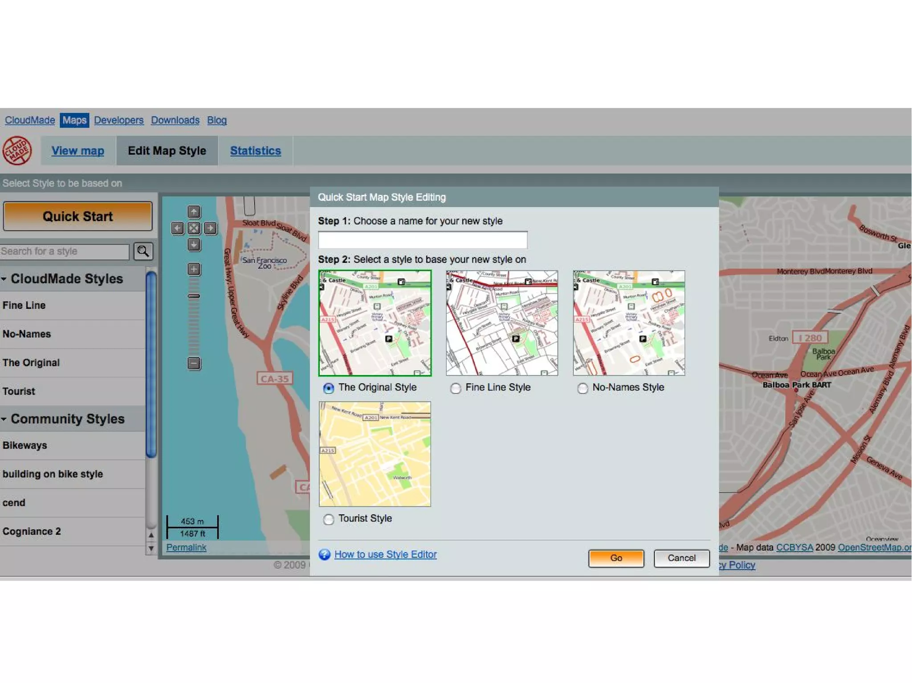Click the center reset pan icon

(x=194, y=228)
